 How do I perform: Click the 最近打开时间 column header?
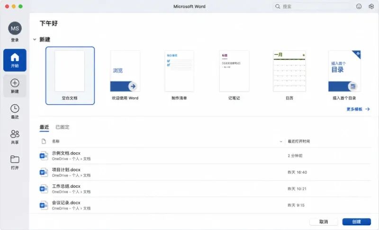[299, 141]
